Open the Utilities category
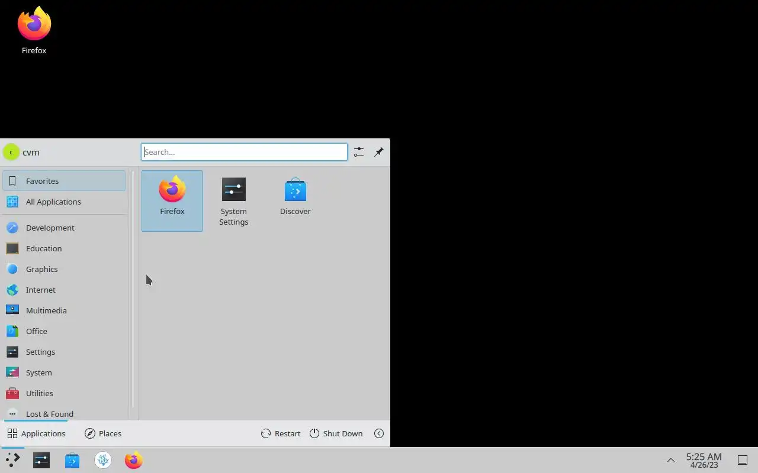The width and height of the screenshot is (758, 473). point(64,393)
